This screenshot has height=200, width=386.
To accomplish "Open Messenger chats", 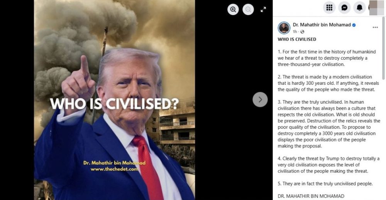I will [344, 8].
